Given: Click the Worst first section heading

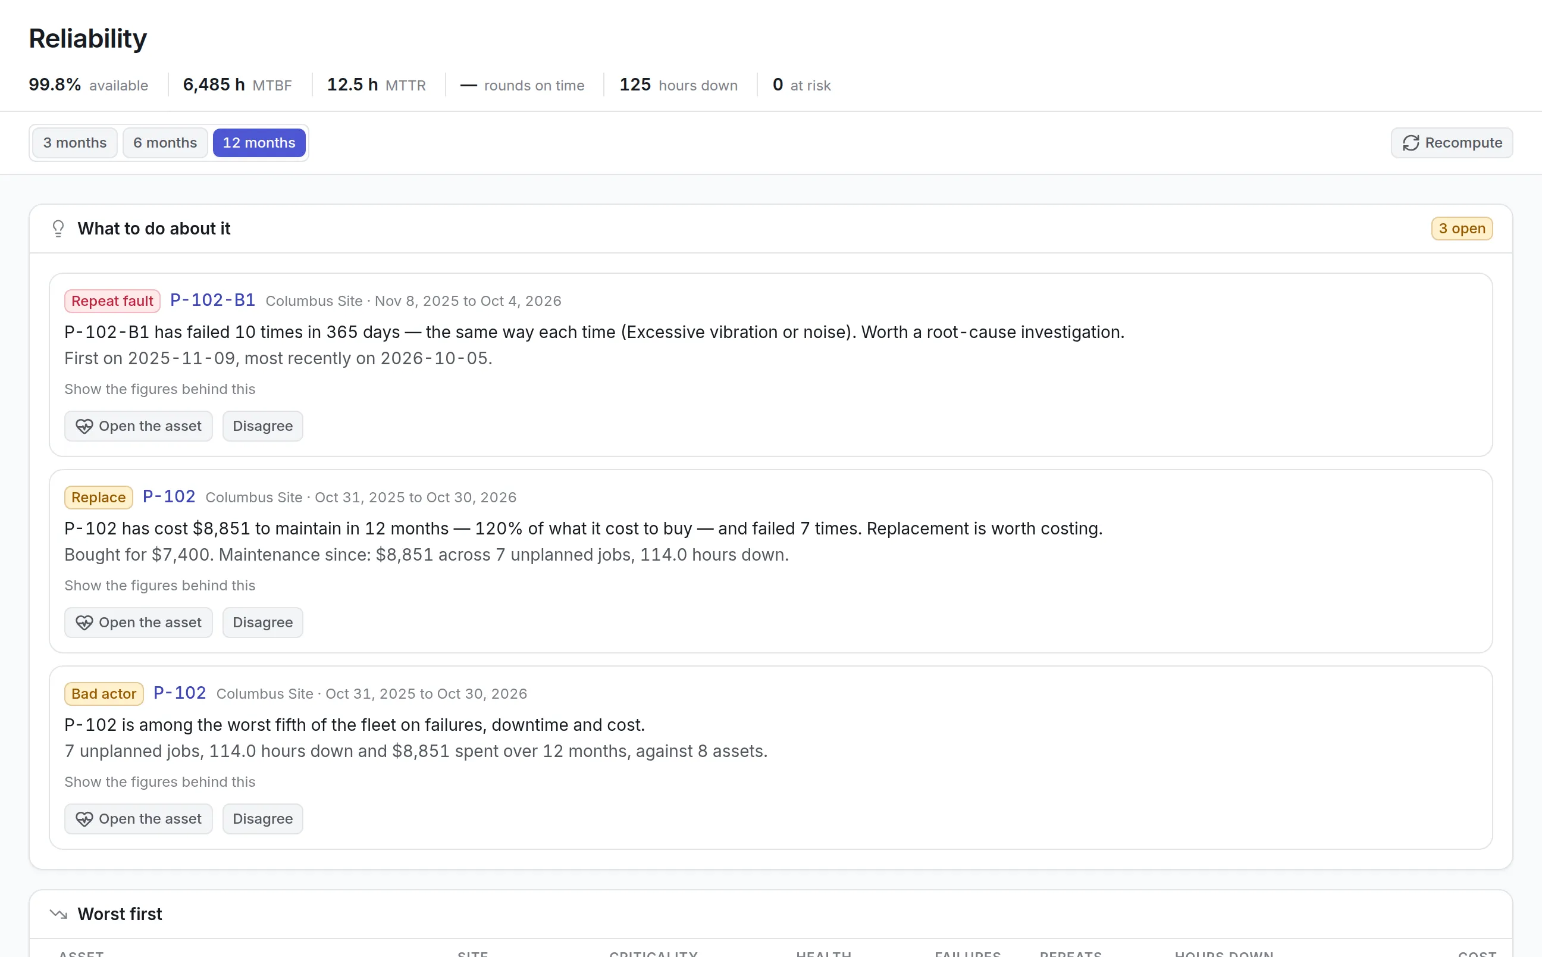Looking at the screenshot, I should click(120, 914).
